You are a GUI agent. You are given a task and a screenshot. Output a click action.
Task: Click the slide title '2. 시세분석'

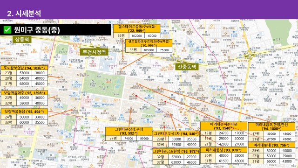[24, 14]
